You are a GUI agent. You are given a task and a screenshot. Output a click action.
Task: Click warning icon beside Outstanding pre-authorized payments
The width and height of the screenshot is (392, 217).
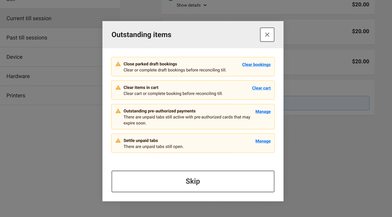pos(118,111)
